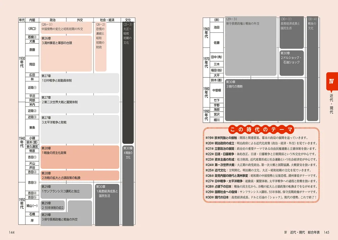Image resolution: width=338 pixels, height=240 pixels.
Task: Select the 1930年代 decade label
Action: [x=22, y=62]
